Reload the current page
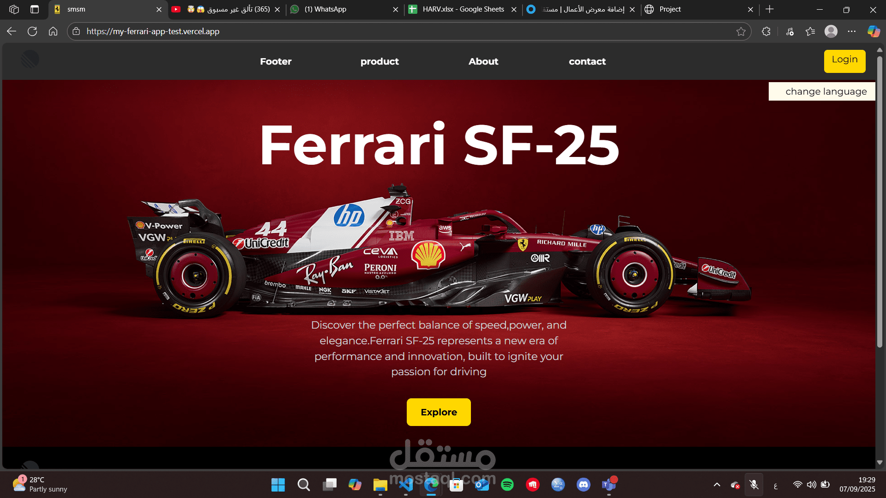 (32, 31)
